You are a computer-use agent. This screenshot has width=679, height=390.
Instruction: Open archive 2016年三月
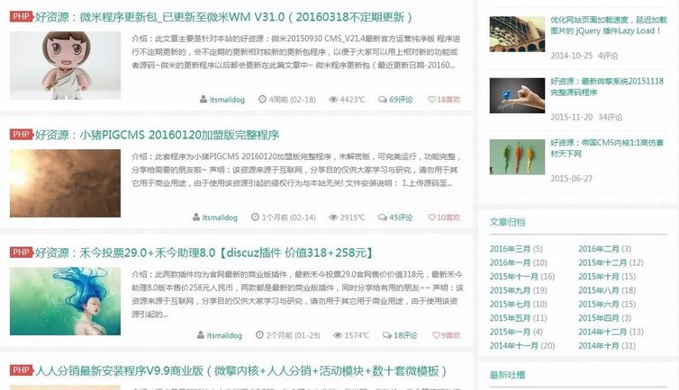pyautogui.click(x=510, y=249)
